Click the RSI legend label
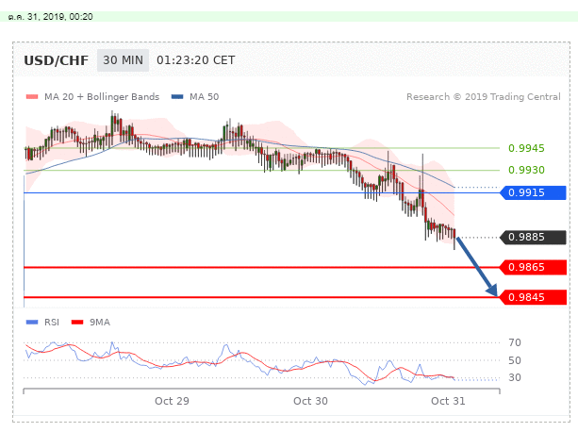The width and height of the screenshot is (578, 432). [52, 323]
